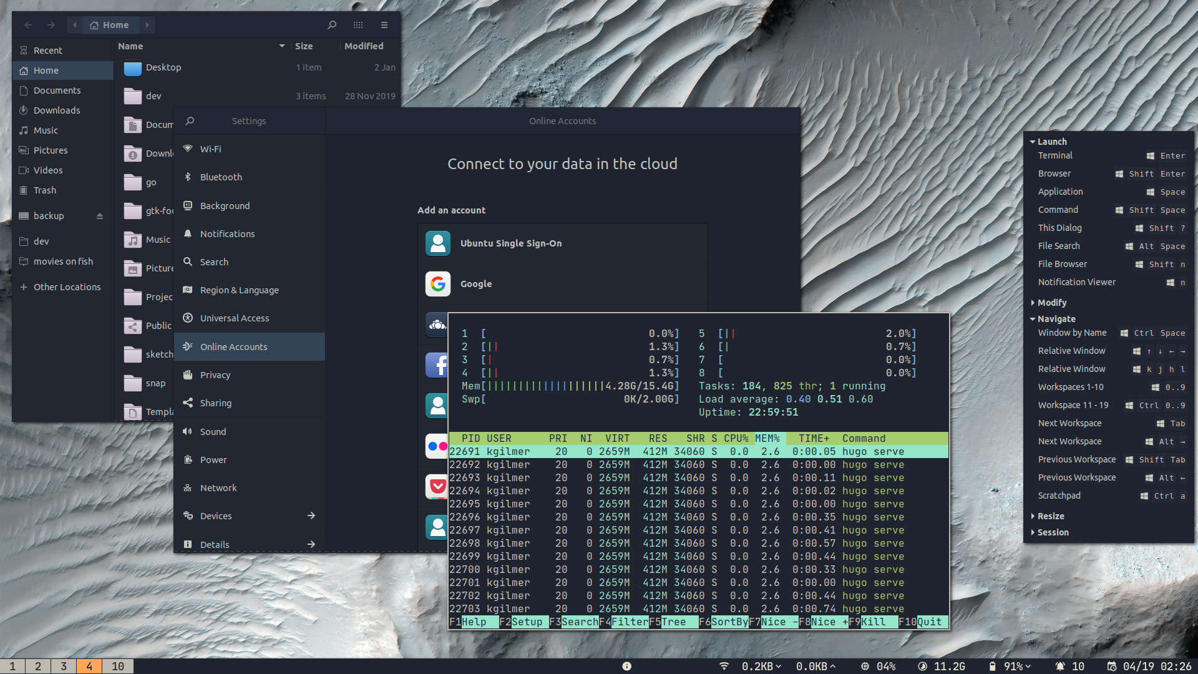Select Online Accounts settings menu item
This screenshot has height=674, width=1198.
click(234, 346)
